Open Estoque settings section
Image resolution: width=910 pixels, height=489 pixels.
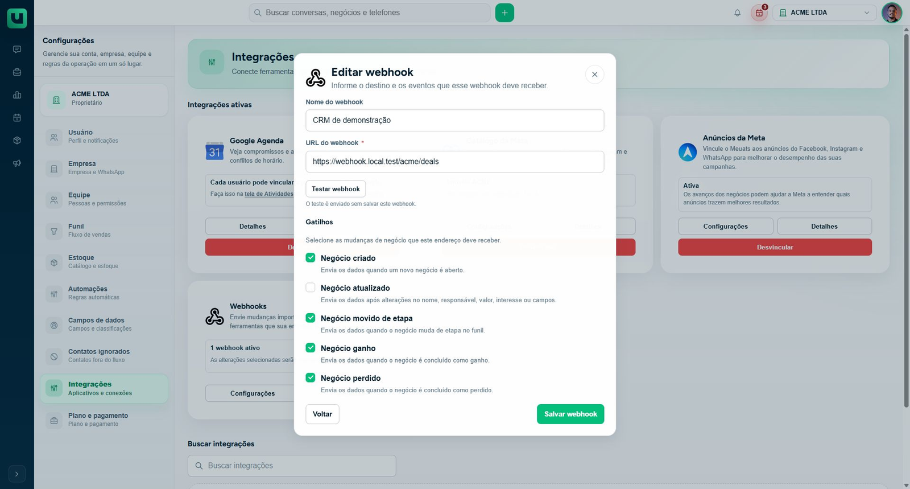104,262
